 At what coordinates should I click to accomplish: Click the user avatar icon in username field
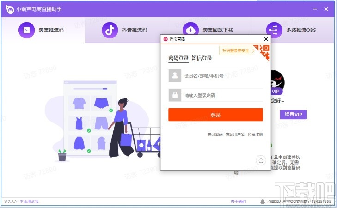click(175, 76)
